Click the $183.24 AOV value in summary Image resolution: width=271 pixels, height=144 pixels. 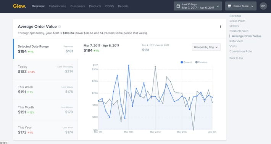coord(68,33)
